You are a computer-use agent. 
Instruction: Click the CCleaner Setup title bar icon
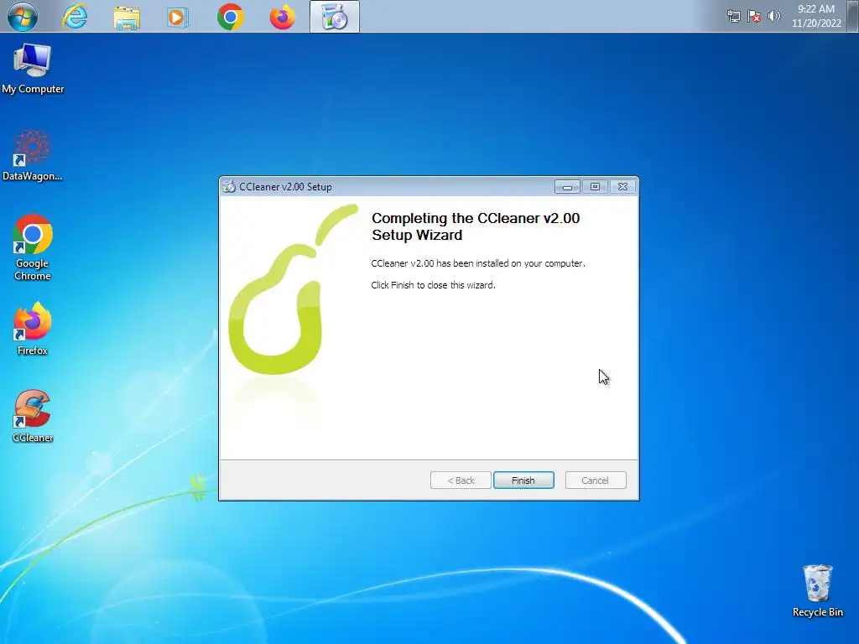point(229,187)
